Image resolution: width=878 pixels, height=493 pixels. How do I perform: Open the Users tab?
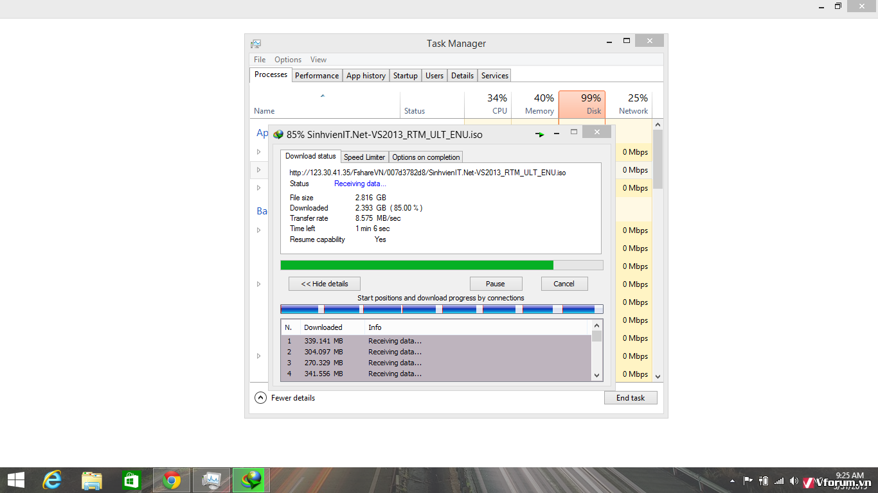pos(435,76)
